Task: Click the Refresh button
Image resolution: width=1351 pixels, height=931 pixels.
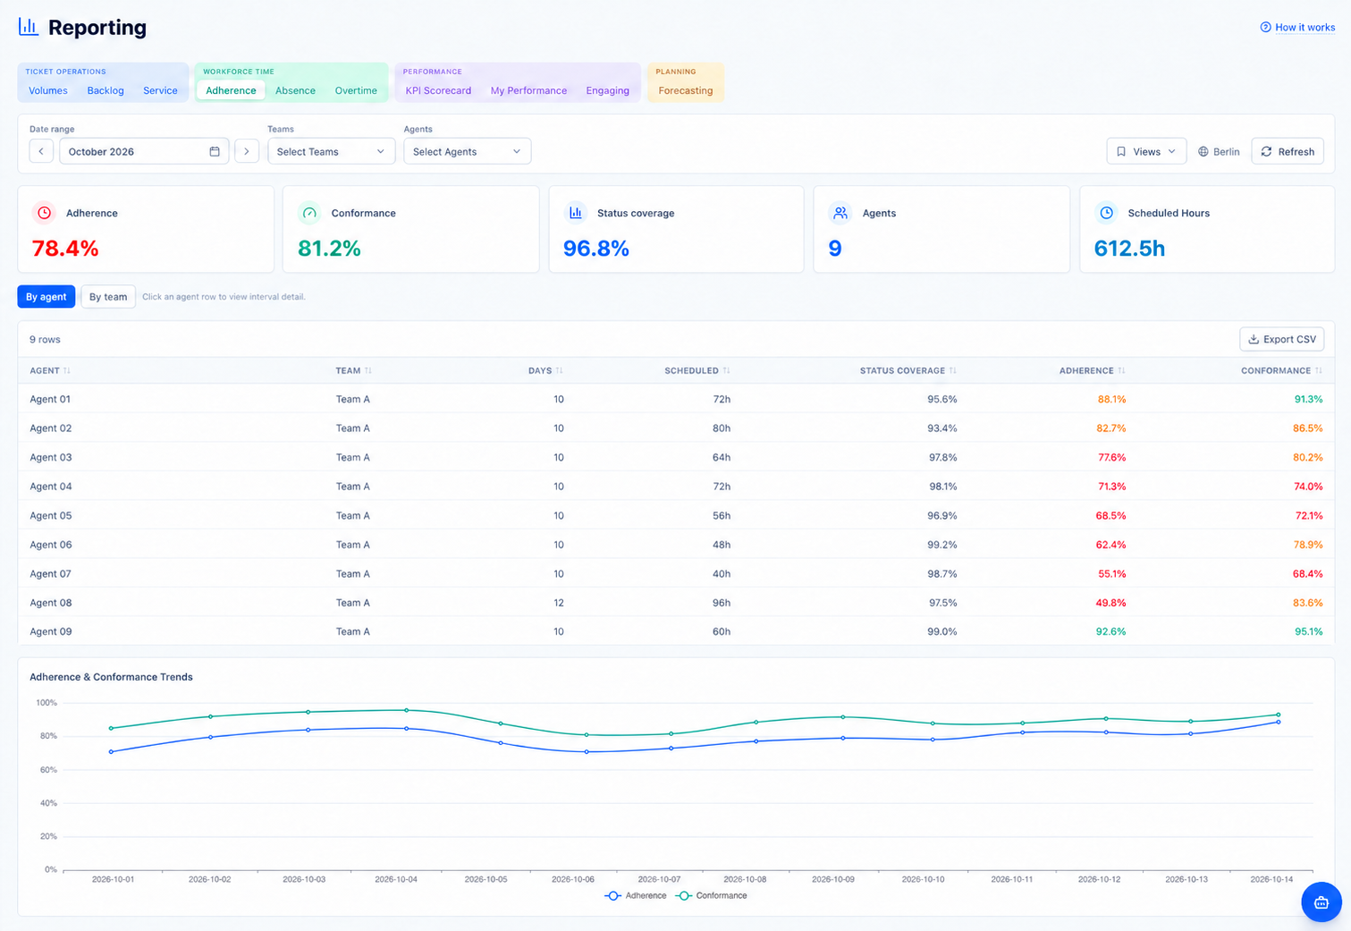Action: click(x=1288, y=151)
